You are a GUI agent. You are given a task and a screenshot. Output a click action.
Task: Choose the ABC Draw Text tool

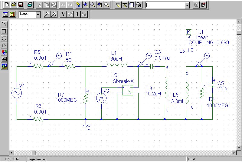point(4,52)
